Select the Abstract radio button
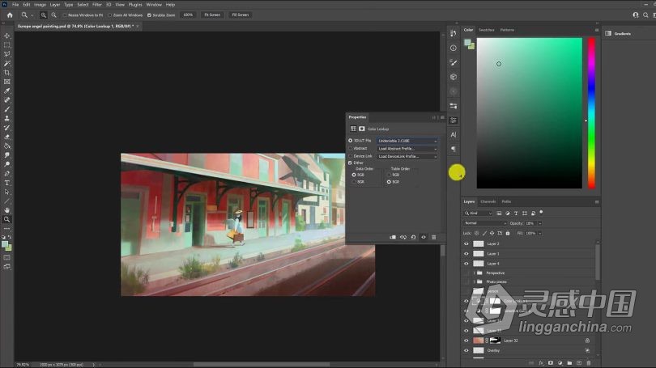This screenshot has width=656, height=368. [350, 148]
